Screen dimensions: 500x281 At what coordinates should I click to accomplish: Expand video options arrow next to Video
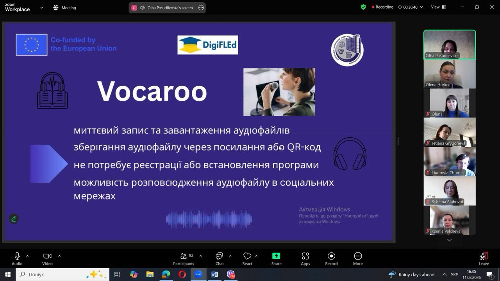tap(59, 256)
